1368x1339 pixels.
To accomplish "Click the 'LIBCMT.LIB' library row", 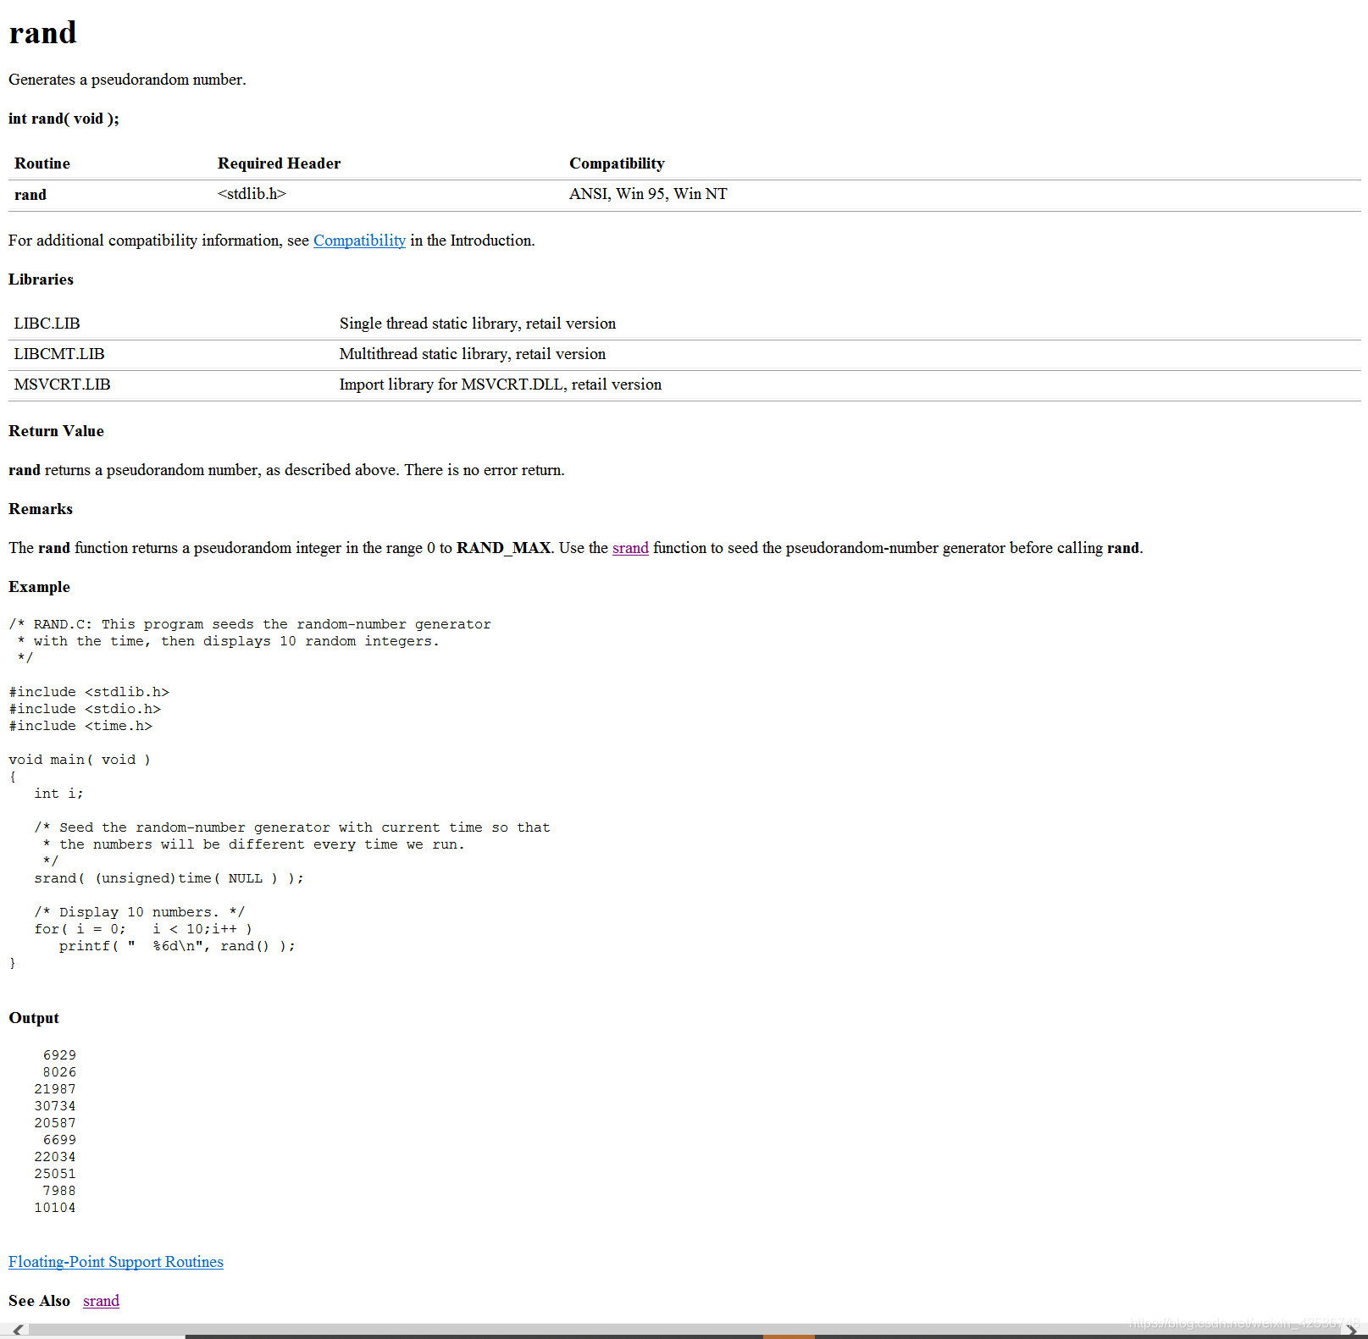I will point(684,354).
